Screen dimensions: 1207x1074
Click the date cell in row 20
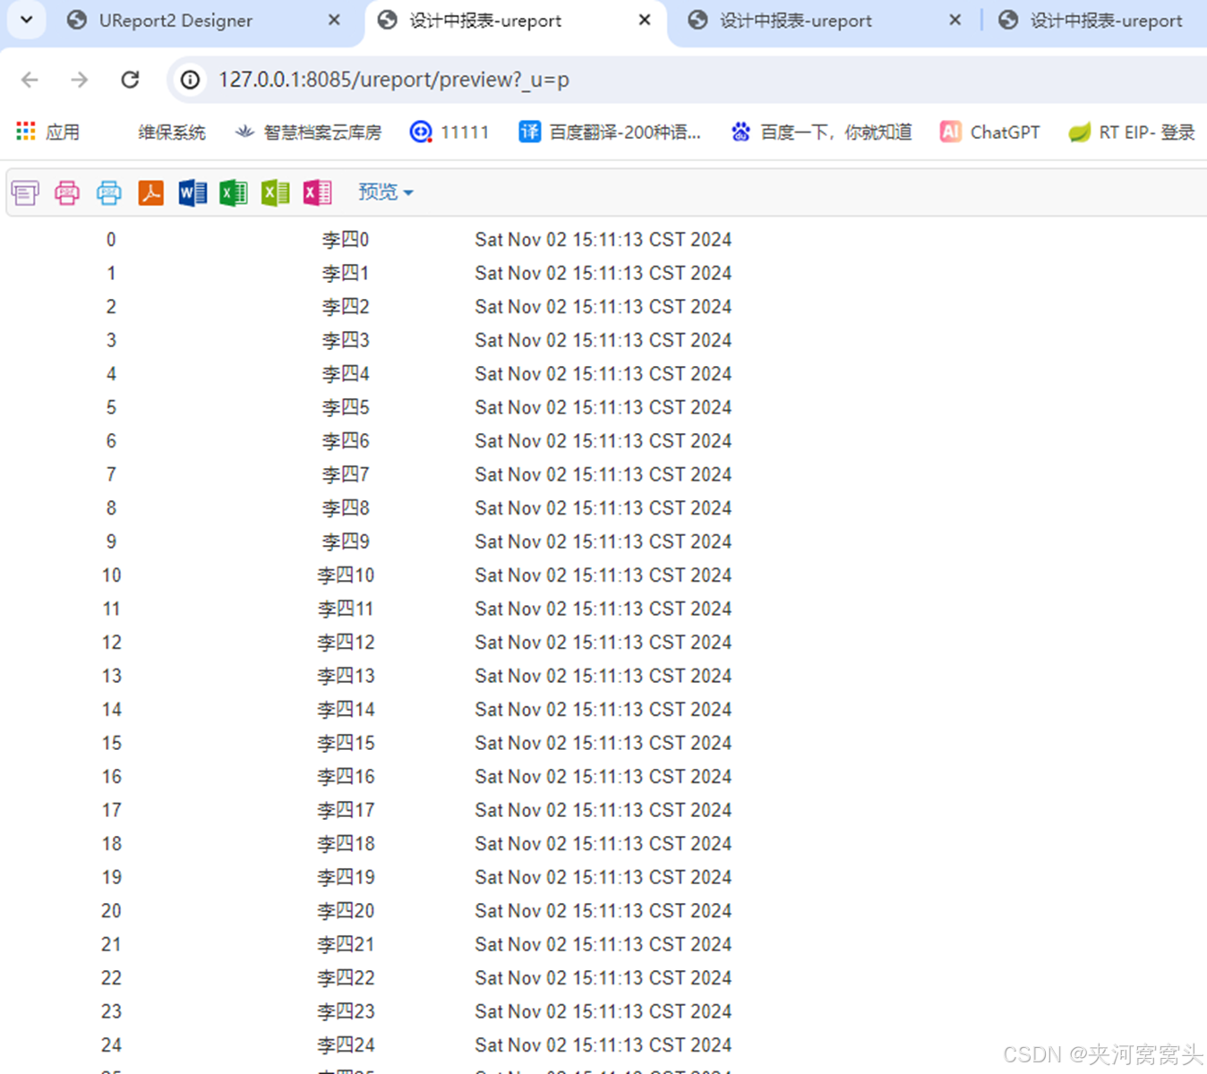[x=603, y=911]
